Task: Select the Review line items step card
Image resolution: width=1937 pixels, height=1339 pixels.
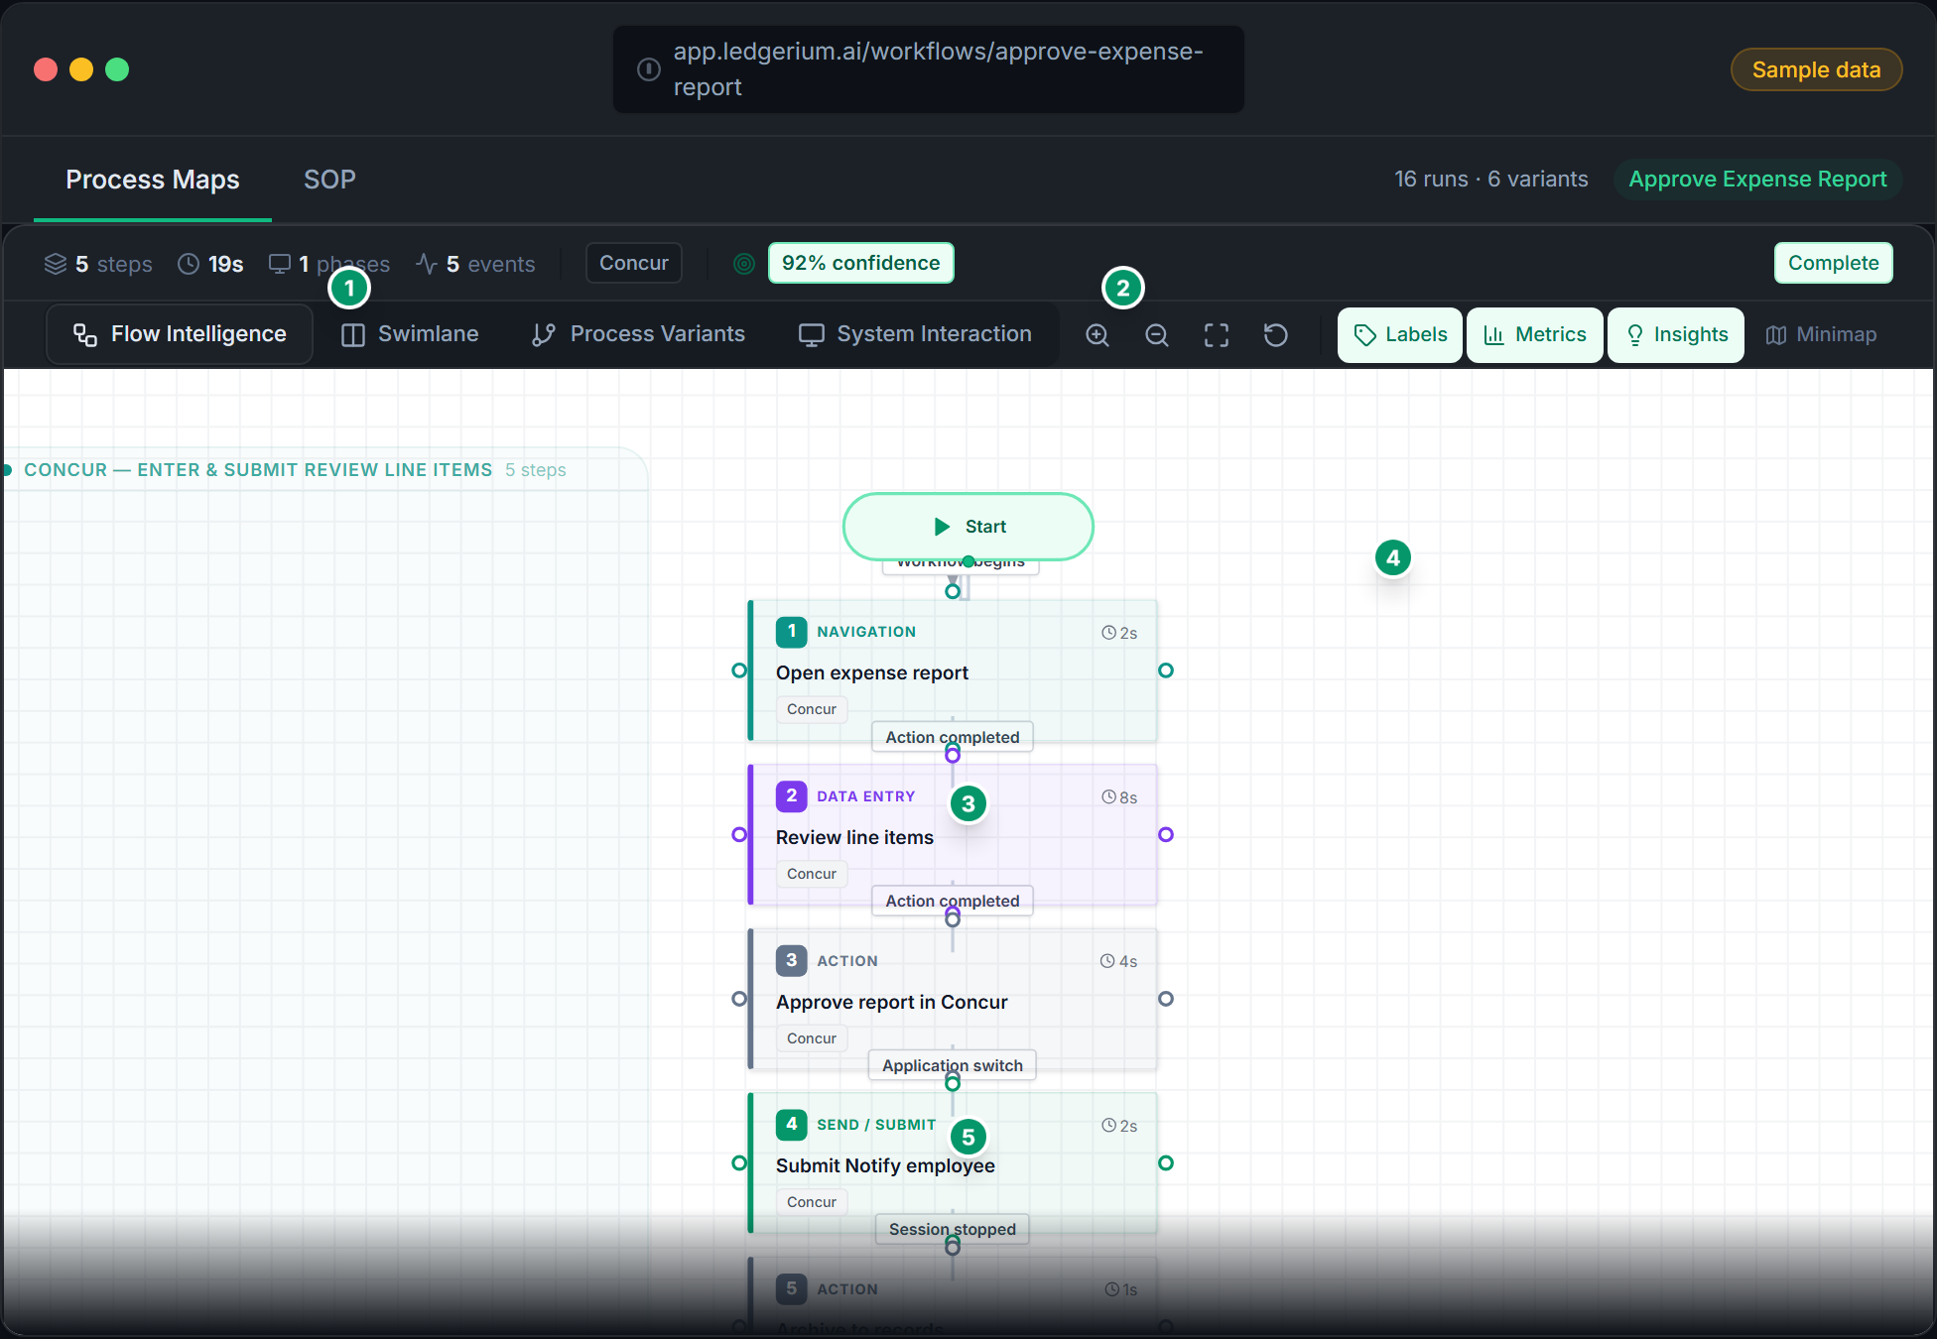Action: [x=953, y=835]
